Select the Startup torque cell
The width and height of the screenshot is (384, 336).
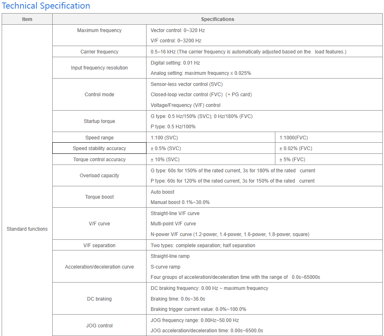click(99, 121)
